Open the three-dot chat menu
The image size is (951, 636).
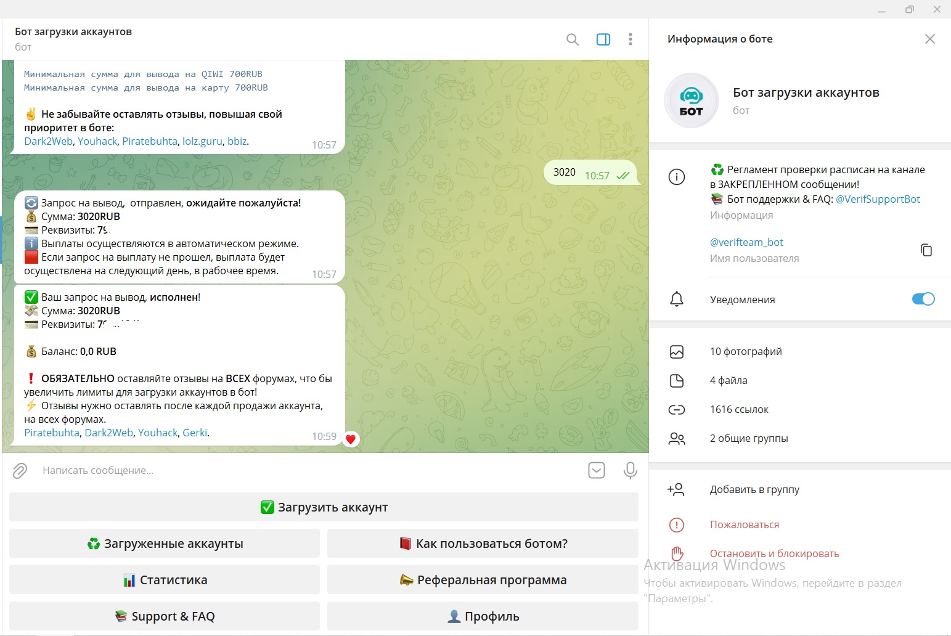pos(630,39)
